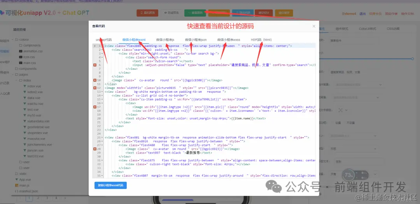Show the H5代码 (html) tab
The image size is (420, 204).
point(261,40)
